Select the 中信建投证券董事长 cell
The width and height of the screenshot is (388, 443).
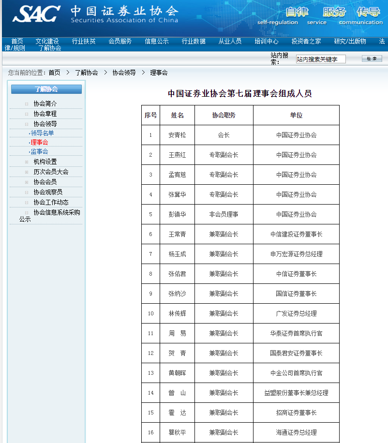click(296, 234)
